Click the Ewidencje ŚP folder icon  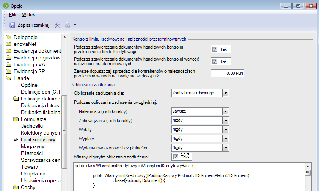9,71
